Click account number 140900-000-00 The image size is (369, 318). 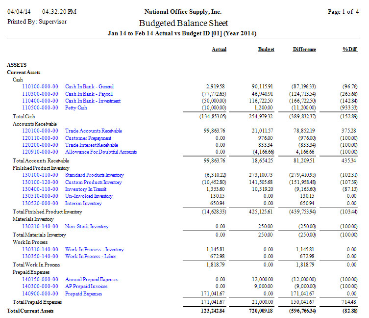coord(40,294)
